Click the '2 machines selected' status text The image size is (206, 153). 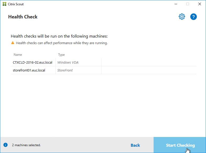click(x=26, y=145)
